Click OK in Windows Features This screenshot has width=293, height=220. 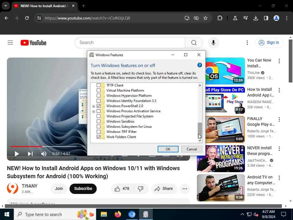[x=168, y=149]
